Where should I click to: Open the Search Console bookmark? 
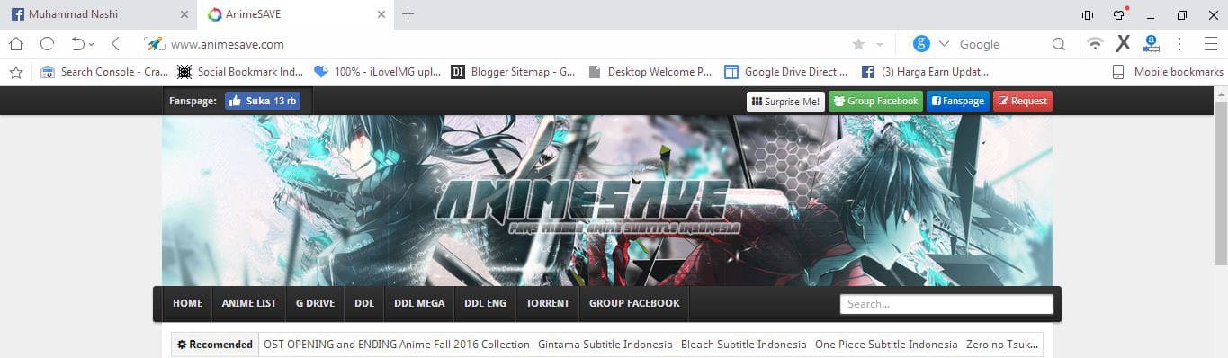104,72
